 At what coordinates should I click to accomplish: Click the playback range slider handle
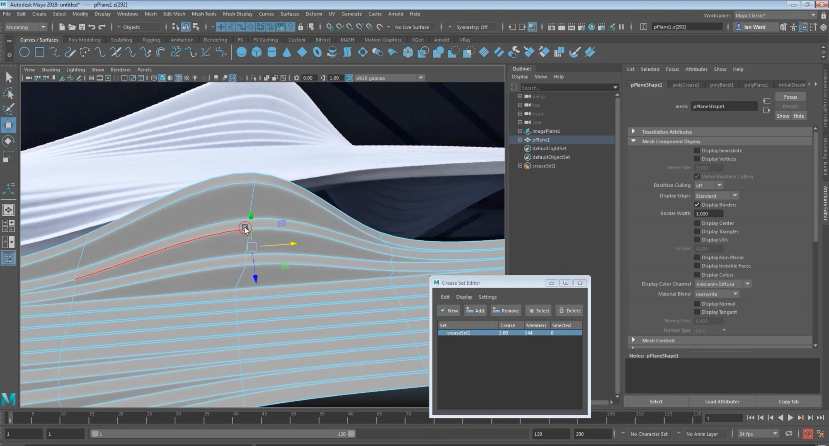[351, 434]
